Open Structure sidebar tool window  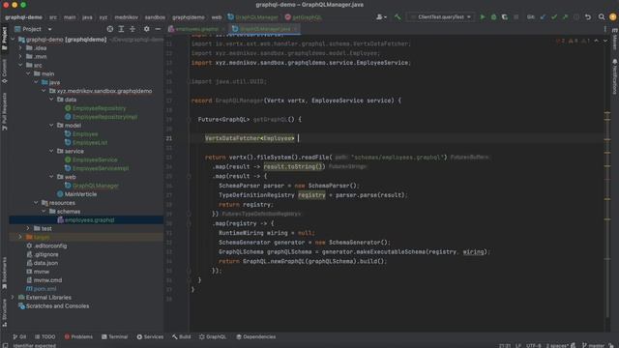coord(4,312)
